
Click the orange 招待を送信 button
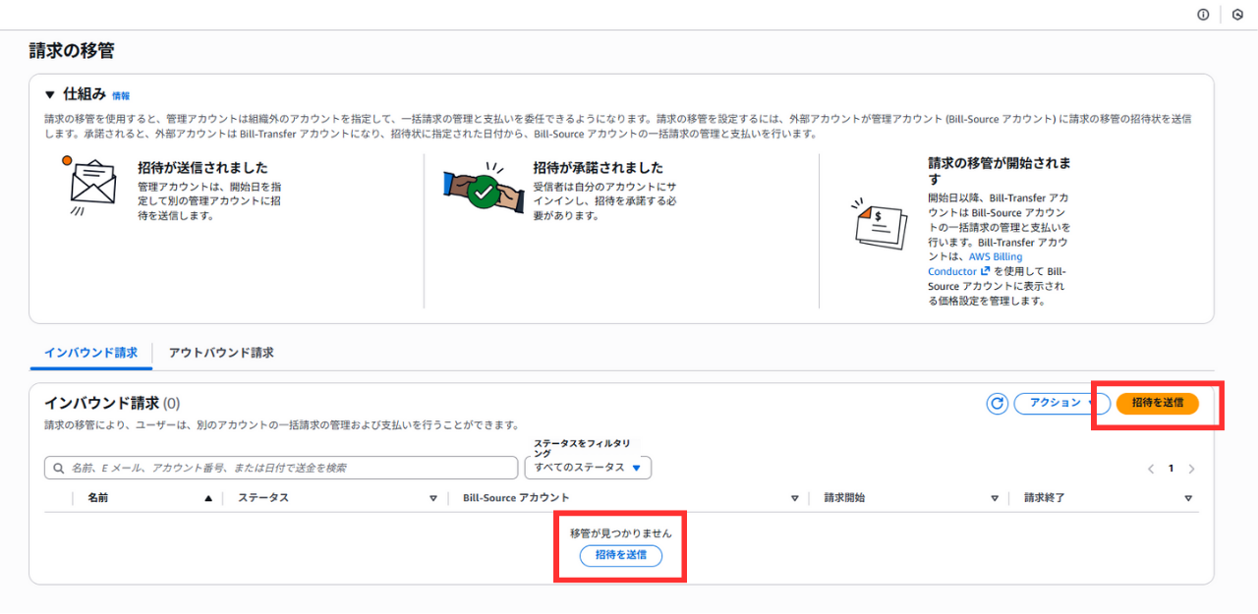tap(1157, 403)
